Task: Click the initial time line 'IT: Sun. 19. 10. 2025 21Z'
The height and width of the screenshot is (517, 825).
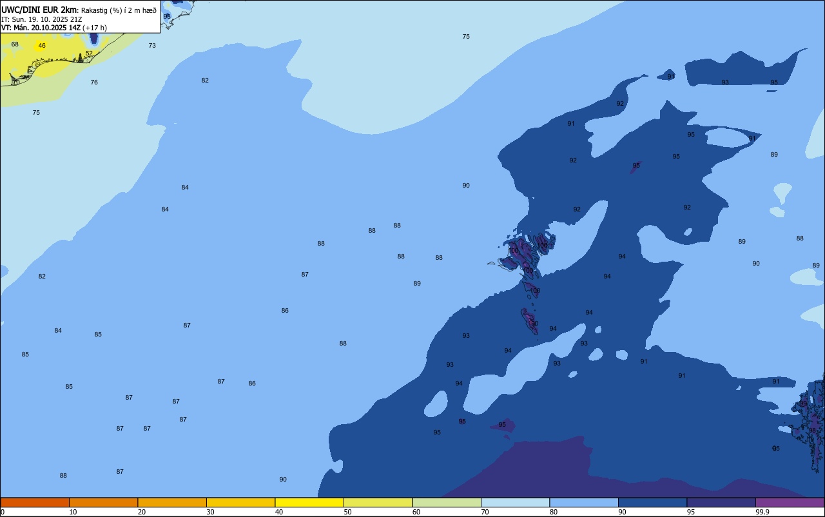Action: [41, 19]
